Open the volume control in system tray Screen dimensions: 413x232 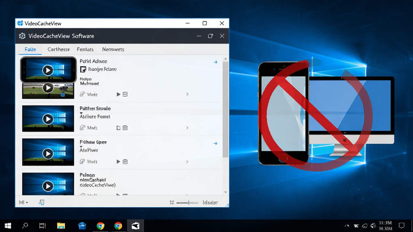373,226
